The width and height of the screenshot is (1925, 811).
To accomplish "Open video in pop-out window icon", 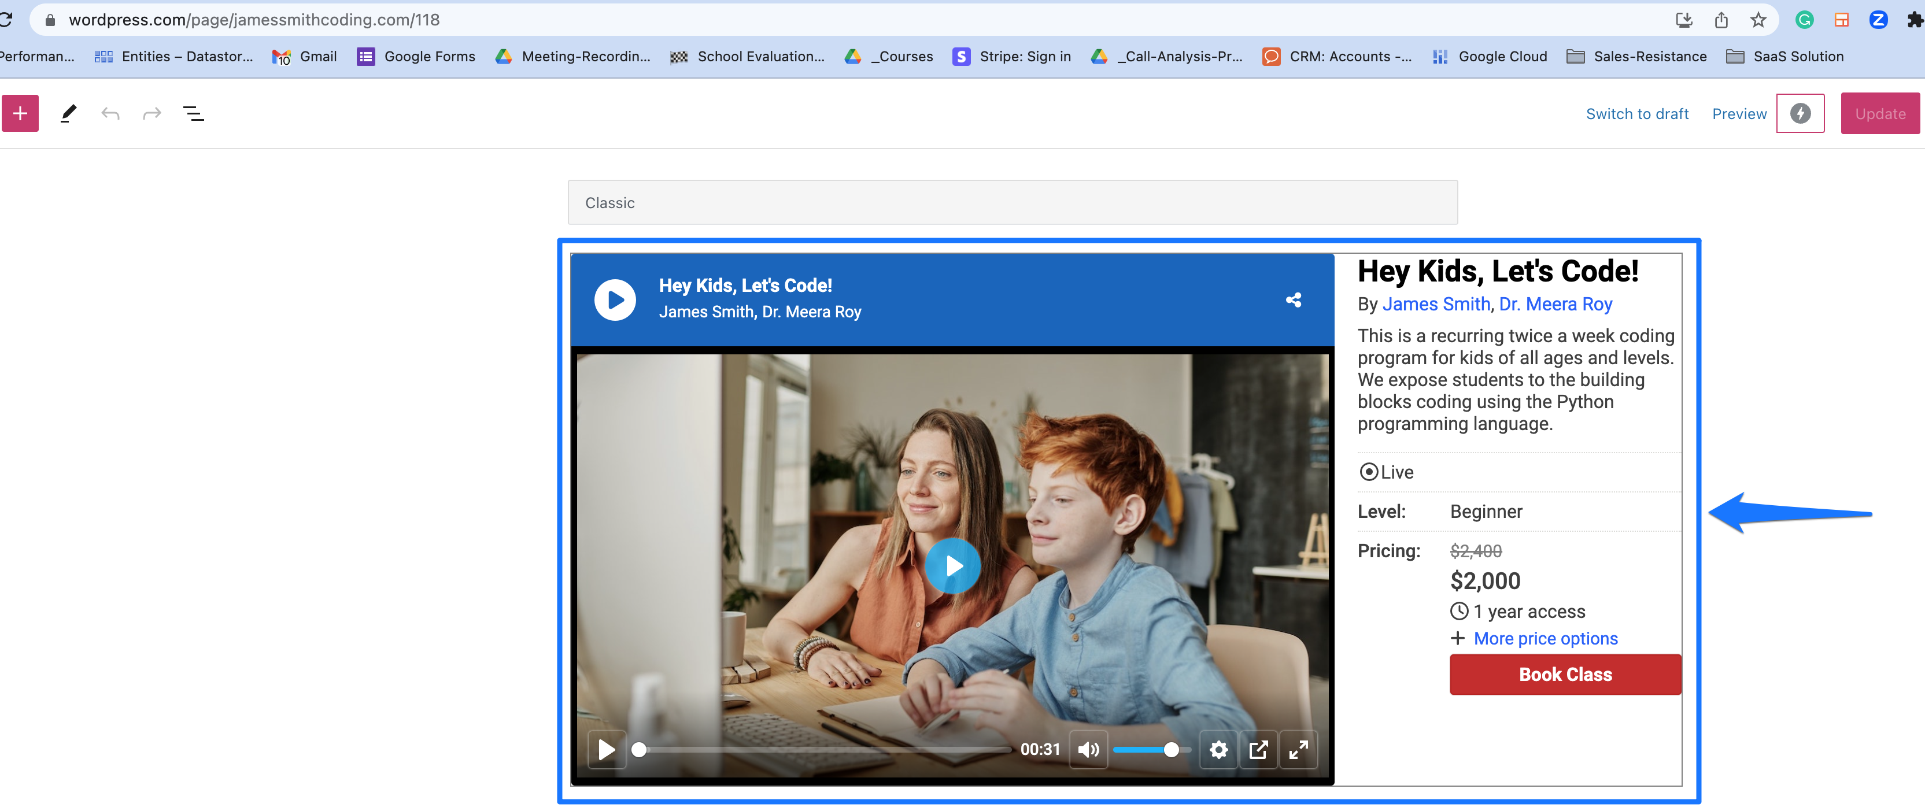I will (1258, 749).
